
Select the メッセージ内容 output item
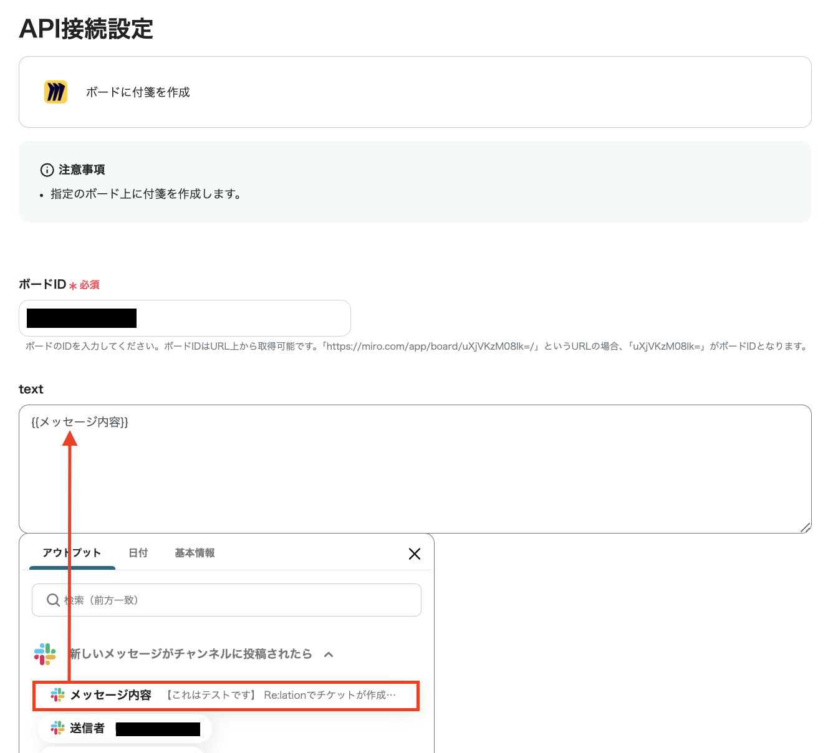(226, 695)
